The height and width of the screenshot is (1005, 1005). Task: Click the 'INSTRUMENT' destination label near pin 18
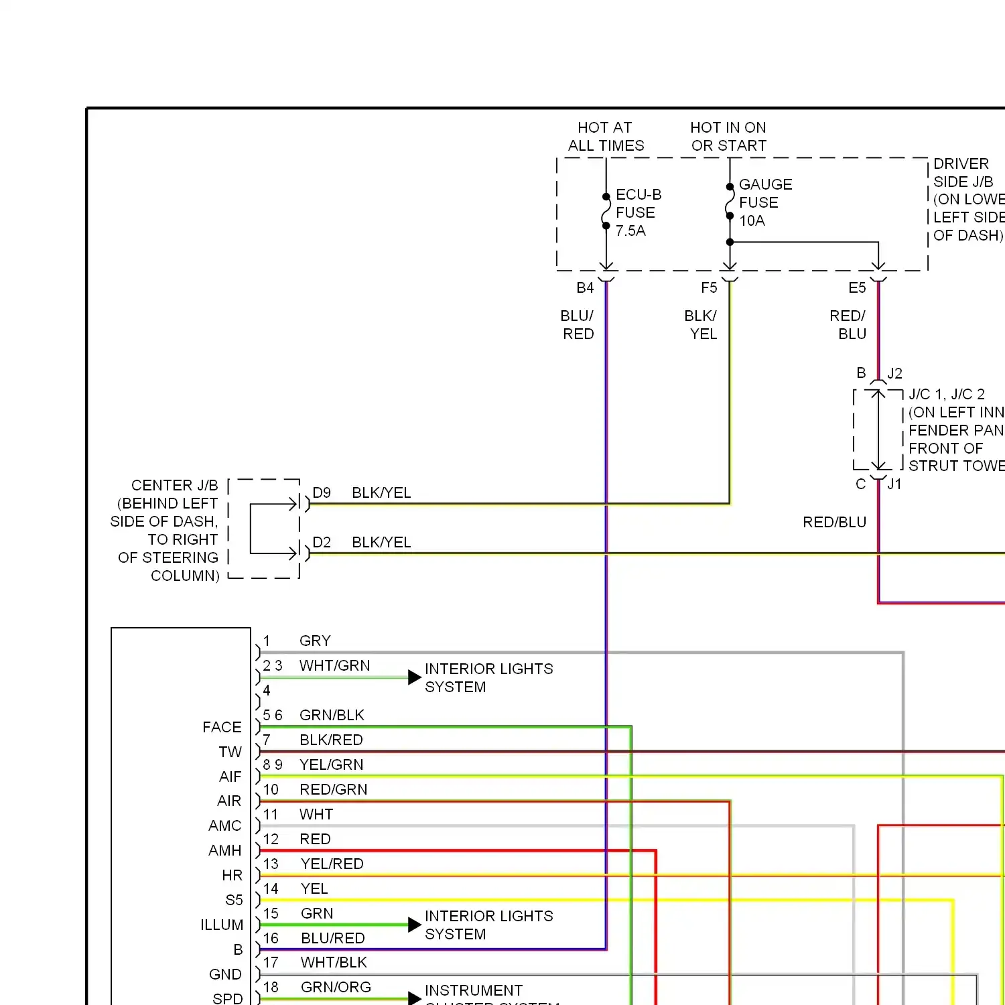click(474, 991)
